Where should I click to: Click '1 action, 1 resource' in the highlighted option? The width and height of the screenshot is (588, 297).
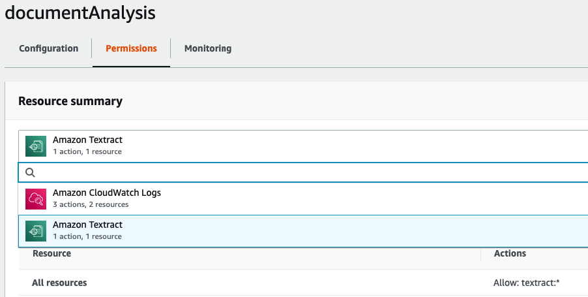(x=87, y=236)
